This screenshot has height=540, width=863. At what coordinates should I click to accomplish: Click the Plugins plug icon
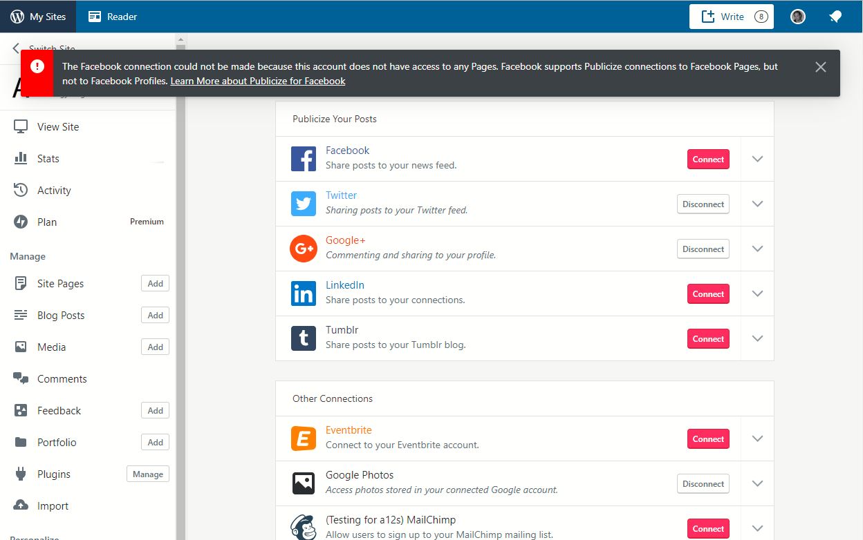click(x=21, y=474)
